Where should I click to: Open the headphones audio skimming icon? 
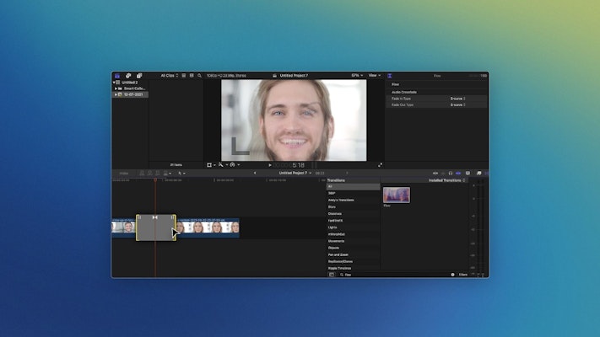click(451, 173)
